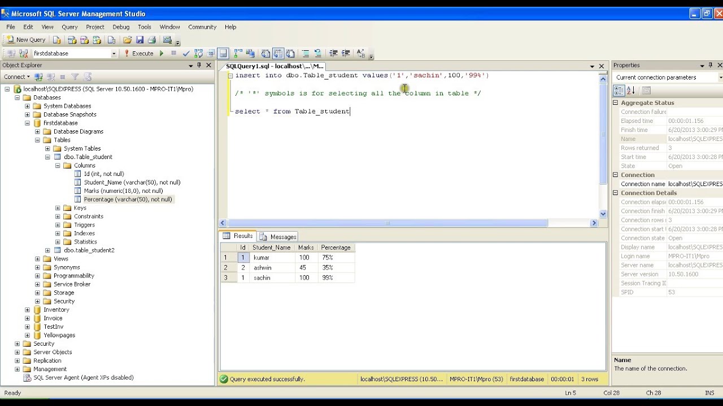
Task: Switch output to Results to Text
Action: point(265,54)
